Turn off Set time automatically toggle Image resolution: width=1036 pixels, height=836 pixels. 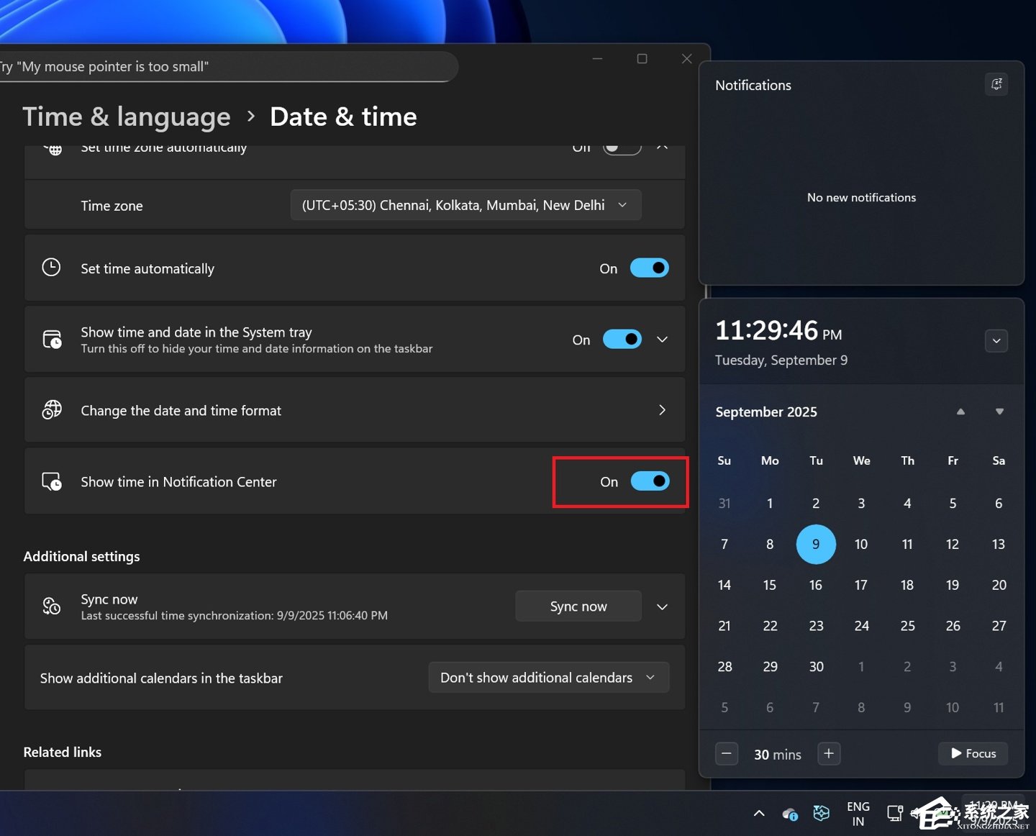(650, 268)
